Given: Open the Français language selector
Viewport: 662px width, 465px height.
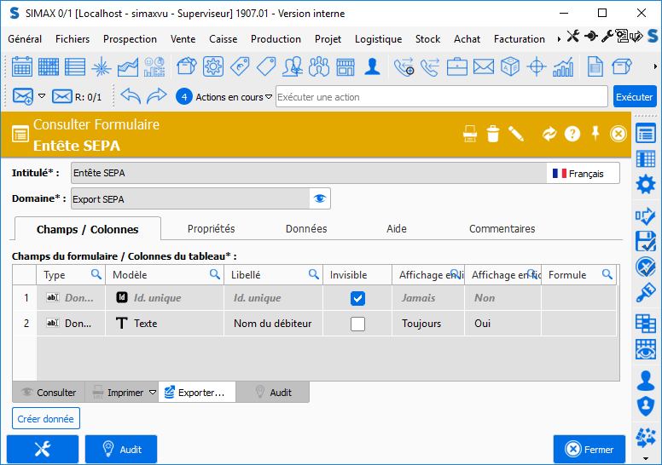Looking at the screenshot, I should (x=583, y=173).
